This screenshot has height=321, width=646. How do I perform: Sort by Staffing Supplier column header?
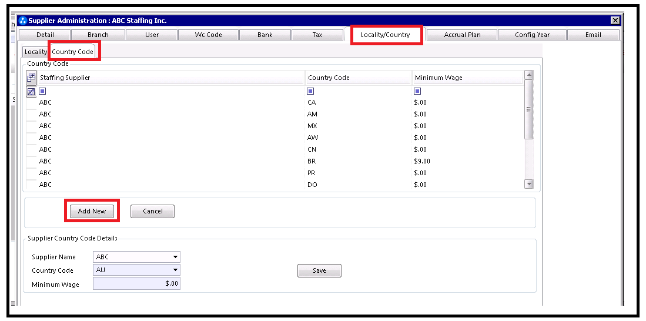pos(170,78)
